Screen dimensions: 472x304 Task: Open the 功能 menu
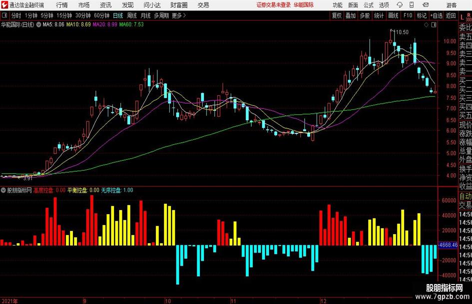(x=338, y=5)
